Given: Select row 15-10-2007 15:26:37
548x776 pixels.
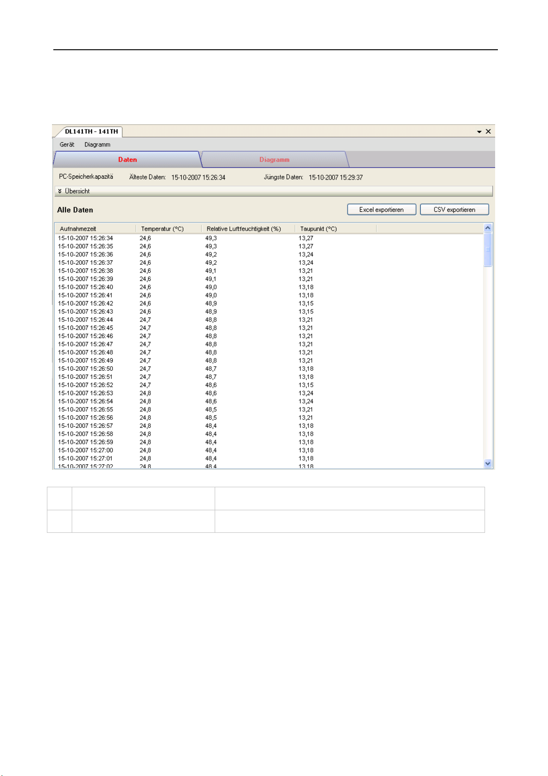Looking at the screenshot, I should pos(269,263).
